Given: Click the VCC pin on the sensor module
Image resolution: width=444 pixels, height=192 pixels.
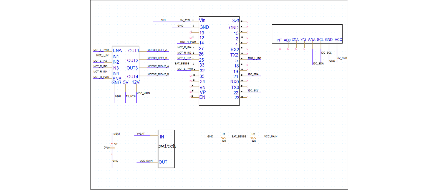Looking at the screenshot, I should [339, 40].
